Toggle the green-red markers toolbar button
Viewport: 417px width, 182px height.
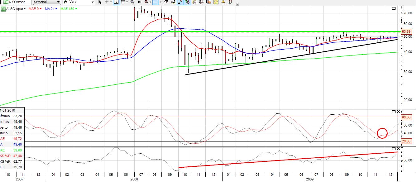(x=187, y=2)
